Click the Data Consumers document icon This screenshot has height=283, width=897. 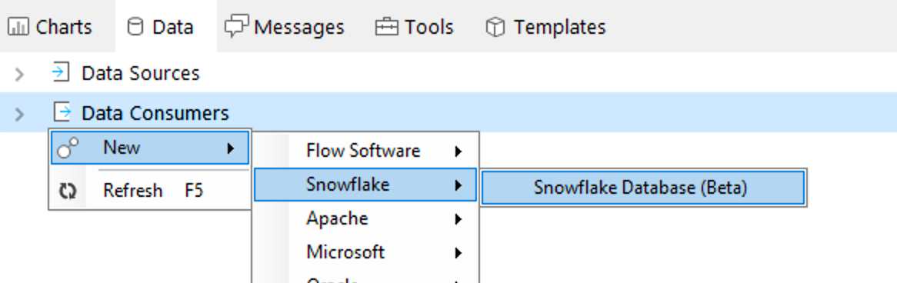[62, 112]
